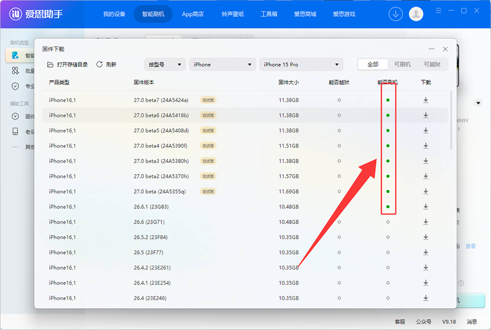
Task: Select flashable indicator for 26.6 (23G71)
Action: tap(388, 221)
